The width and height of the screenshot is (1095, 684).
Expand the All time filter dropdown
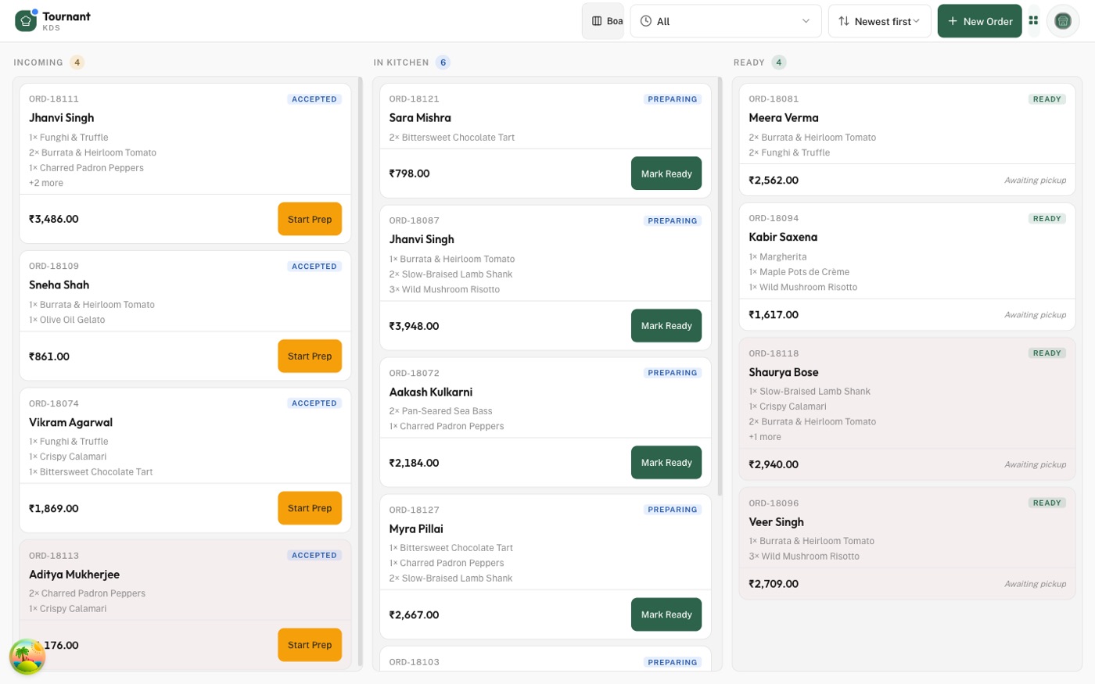(726, 21)
